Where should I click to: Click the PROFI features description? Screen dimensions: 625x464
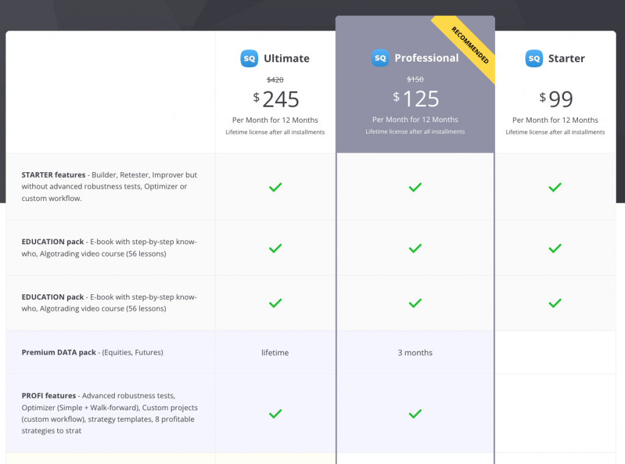[110, 413]
